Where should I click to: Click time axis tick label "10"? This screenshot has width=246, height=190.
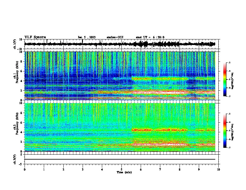pos(218,170)
